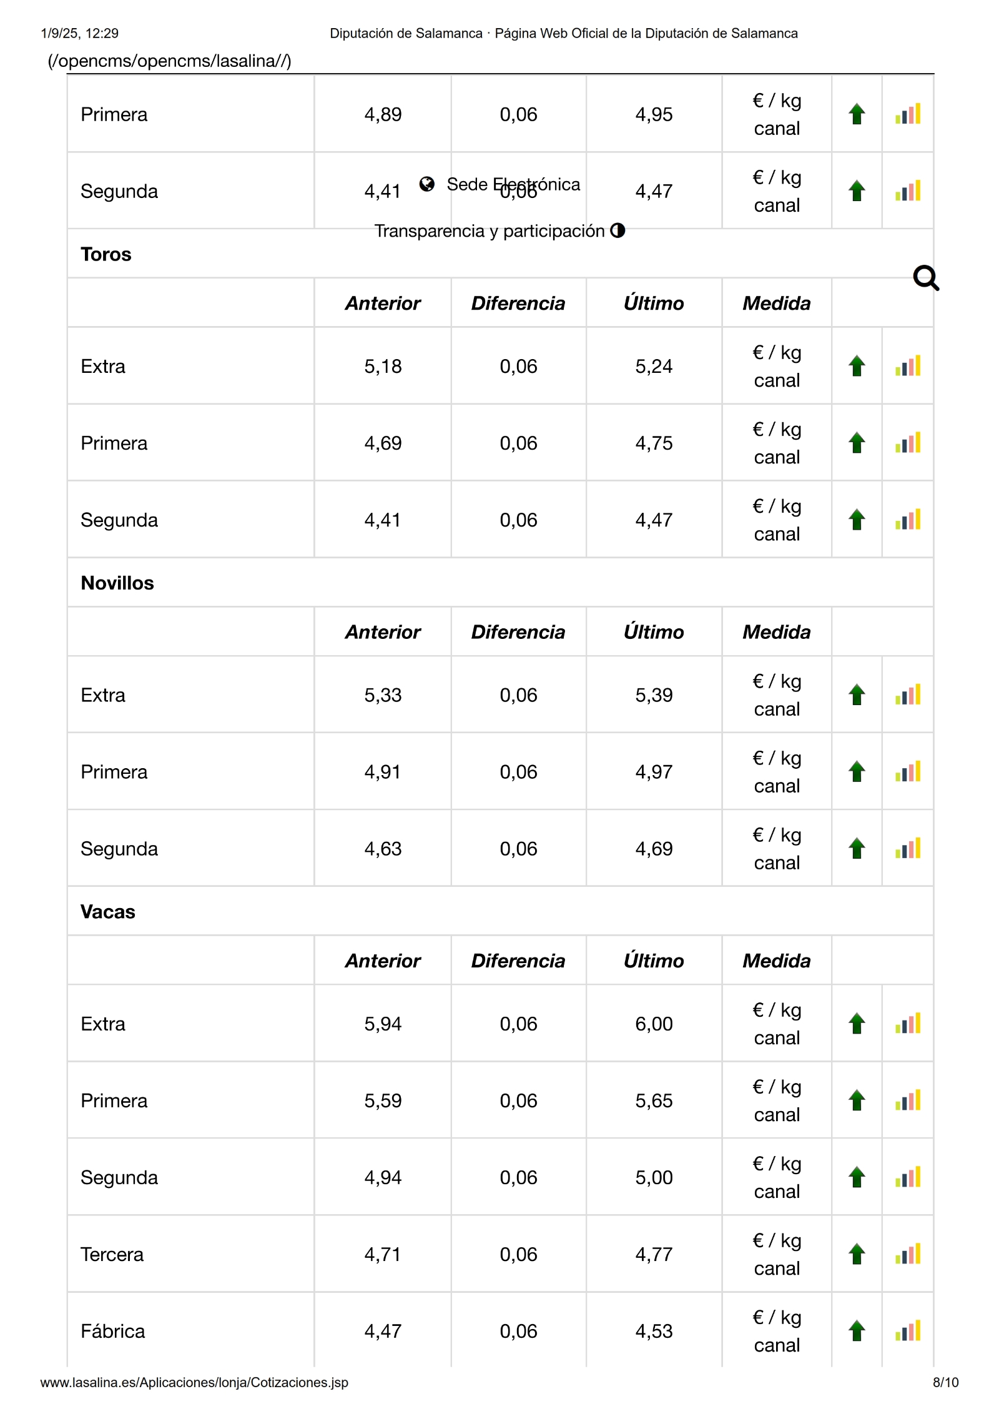Open chart icon for Vacas Tercera row
Viewport: 999px width, 1414px height.
pyautogui.click(x=907, y=1253)
